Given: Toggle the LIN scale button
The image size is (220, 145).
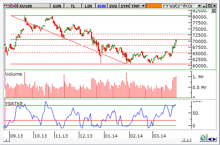Looking at the screenshot, I should point(88,6).
